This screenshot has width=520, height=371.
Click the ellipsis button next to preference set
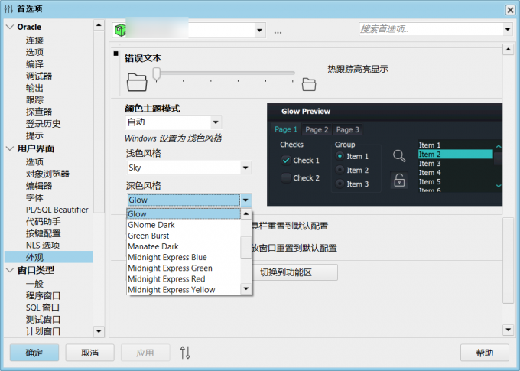[278, 32]
